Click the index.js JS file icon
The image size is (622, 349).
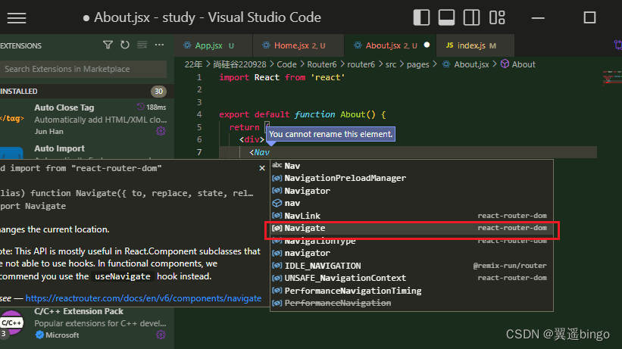(449, 45)
